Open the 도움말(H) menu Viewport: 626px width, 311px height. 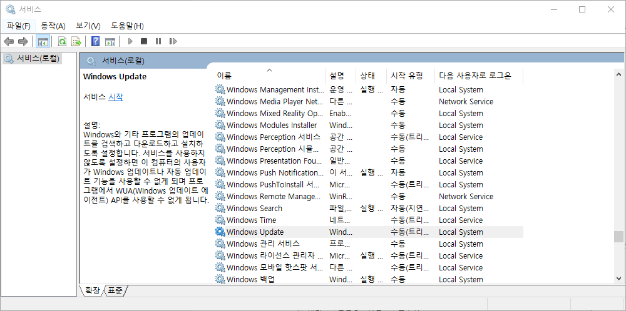tap(127, 26)
